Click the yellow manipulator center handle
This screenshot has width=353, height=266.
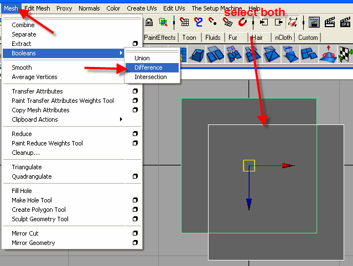[248, 165]
